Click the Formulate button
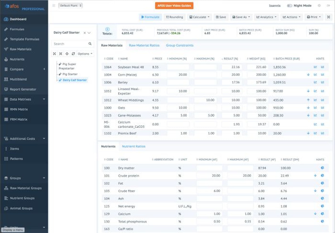This screenshot has height=233, width=335. tap(150, 17)
